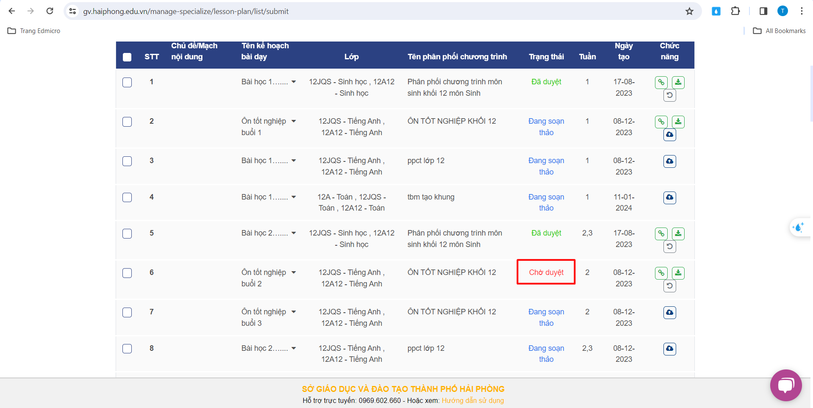Viewport: 813px width, 408px height.
Task: Toggle the select-all checkbox in the header
Action: (x=127, y=57)
